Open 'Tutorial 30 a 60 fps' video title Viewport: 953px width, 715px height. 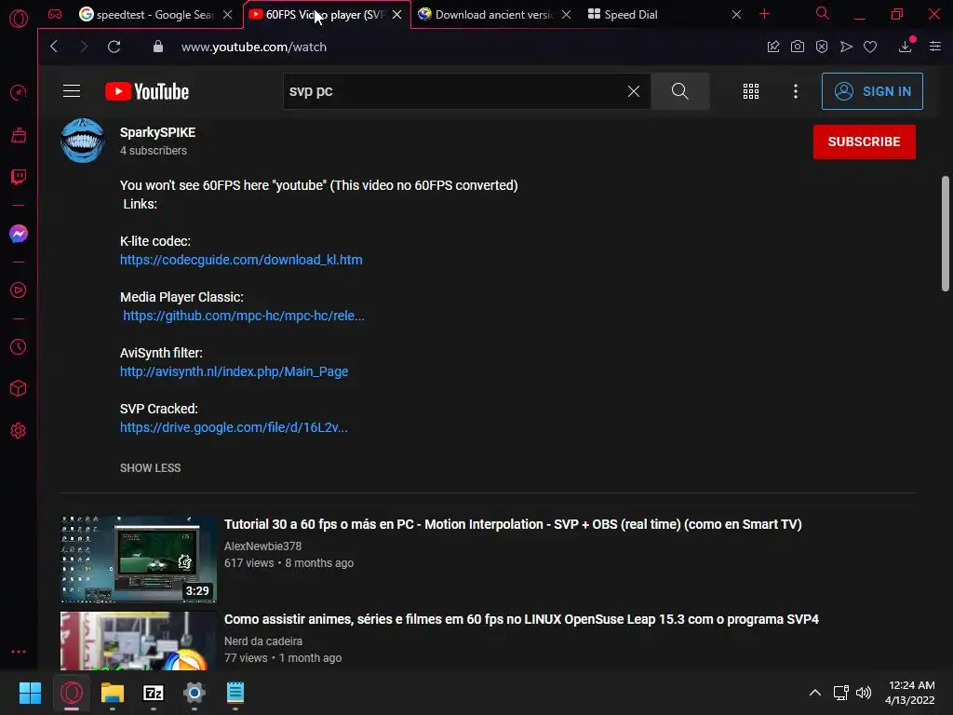pos(513,524)
